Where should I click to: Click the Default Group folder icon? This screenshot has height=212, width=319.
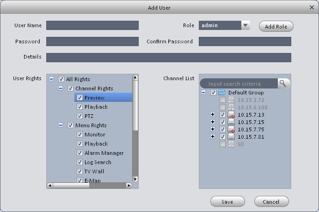[222, 93]
